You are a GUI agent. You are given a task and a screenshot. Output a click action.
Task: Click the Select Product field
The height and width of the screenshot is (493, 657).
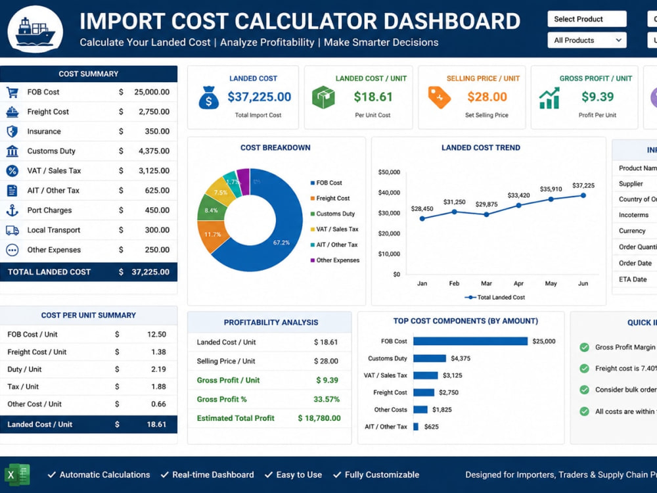[x=587, y=19]
